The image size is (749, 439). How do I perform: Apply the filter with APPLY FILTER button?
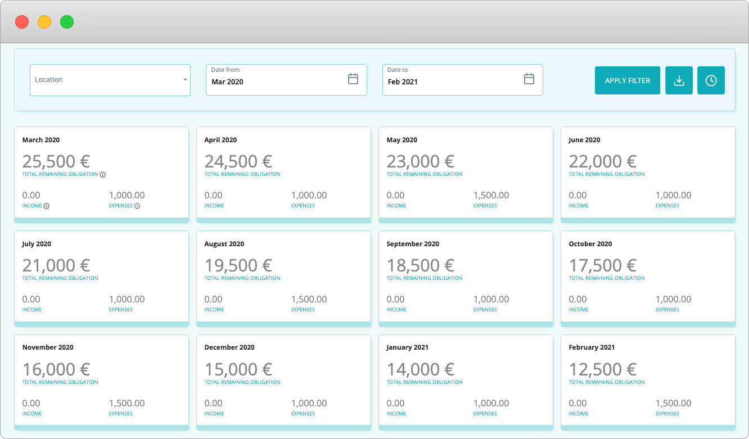click(x=628, y=80)
